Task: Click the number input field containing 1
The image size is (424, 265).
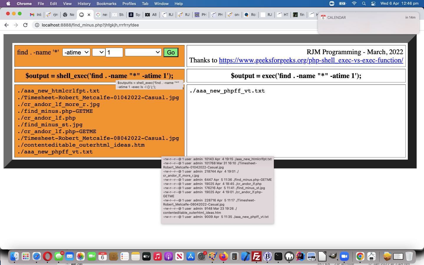Action: point(114,52)
